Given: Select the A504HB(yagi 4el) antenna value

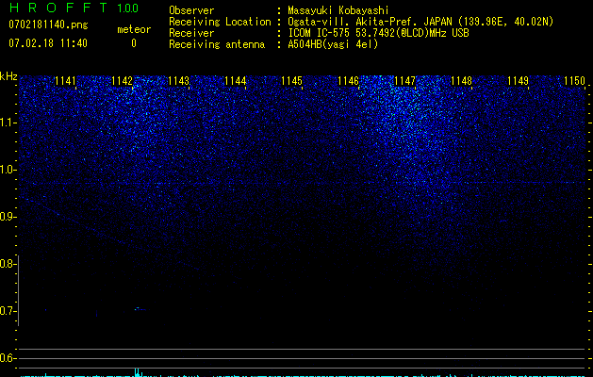Looking at the screenshot, I should click(x=333, y=44).
